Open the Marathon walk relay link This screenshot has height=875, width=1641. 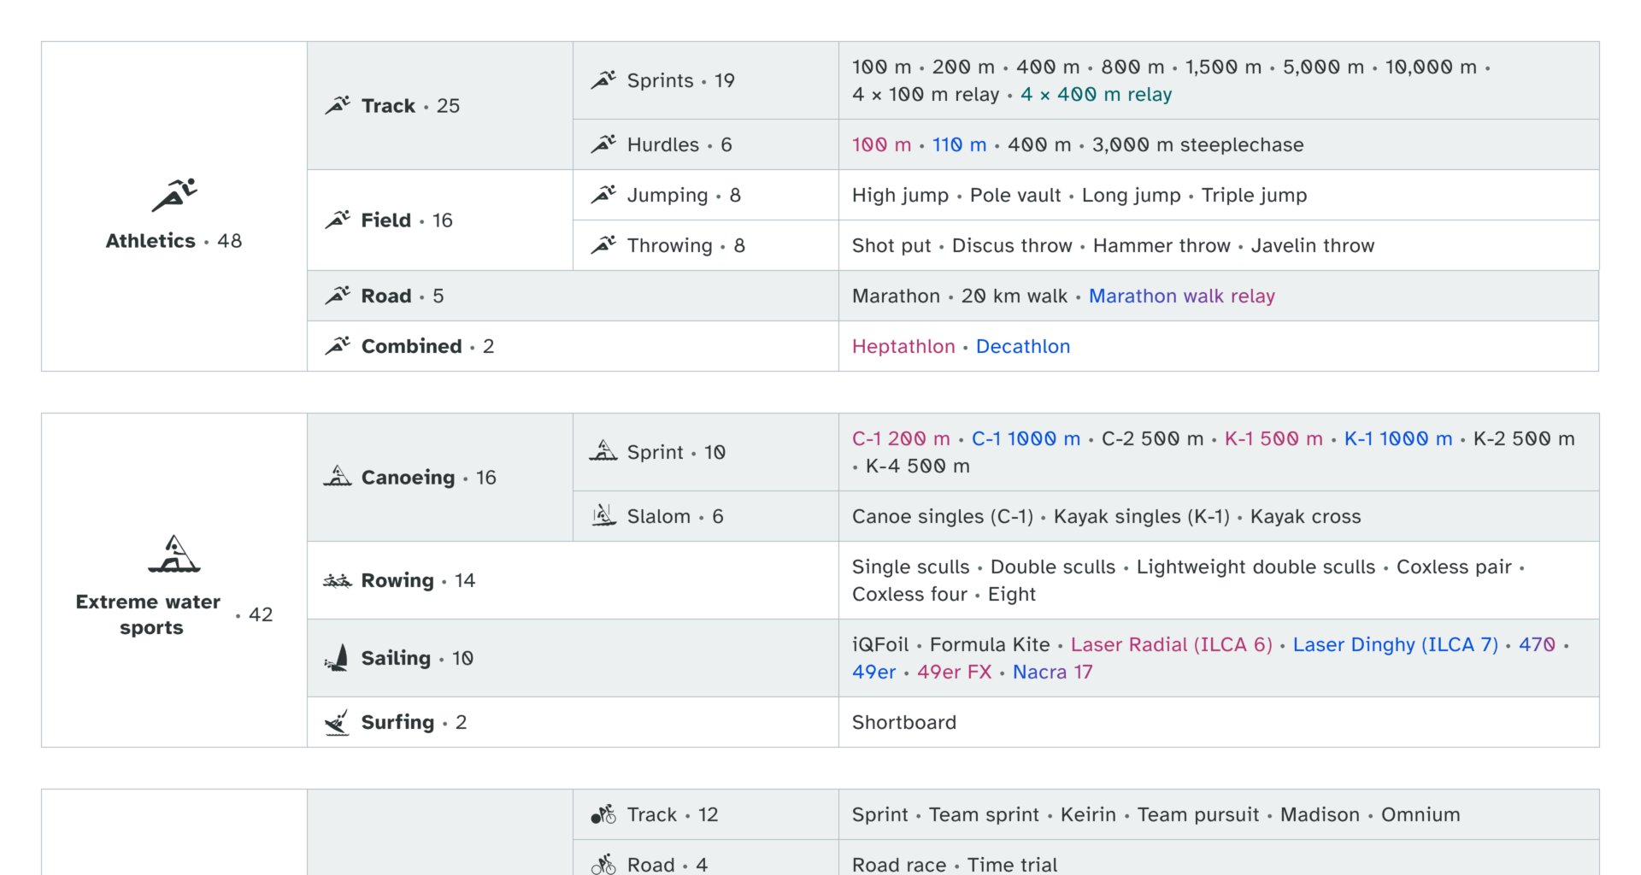pyautogui.click(x=1181, y=296)
